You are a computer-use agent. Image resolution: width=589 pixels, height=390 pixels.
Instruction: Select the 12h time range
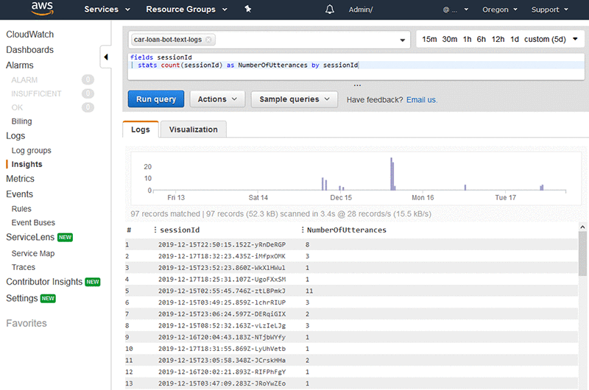[x=498, y=40]
